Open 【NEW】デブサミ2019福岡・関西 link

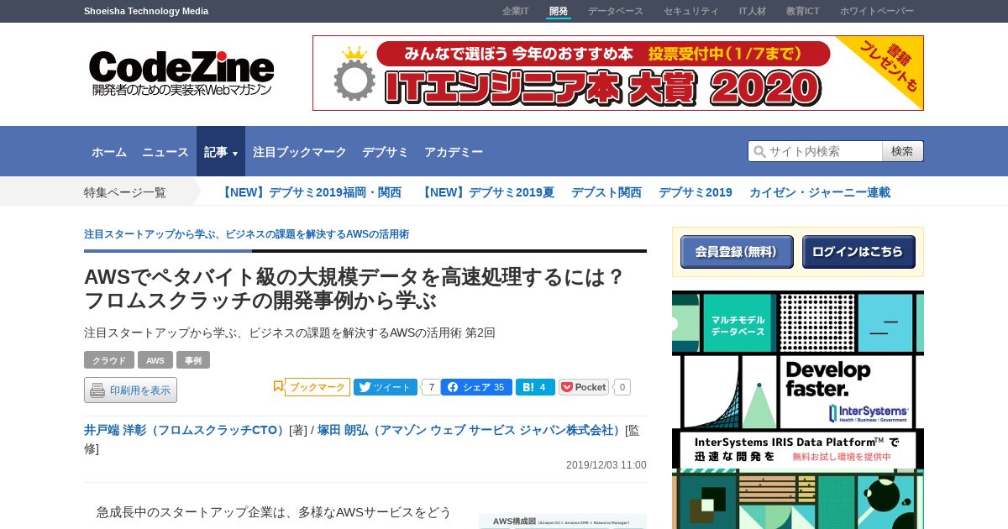pyautogui.click(x=311, y=192)
